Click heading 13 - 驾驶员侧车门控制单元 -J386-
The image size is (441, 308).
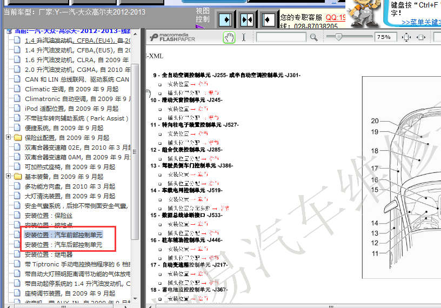point(192,166)
